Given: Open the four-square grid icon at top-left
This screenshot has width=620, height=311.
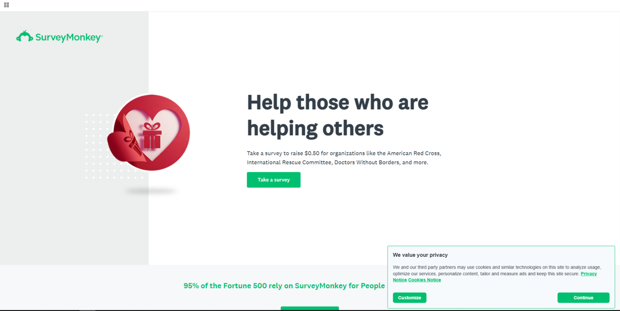Looking at the screenshot, I should pos(6,5).
